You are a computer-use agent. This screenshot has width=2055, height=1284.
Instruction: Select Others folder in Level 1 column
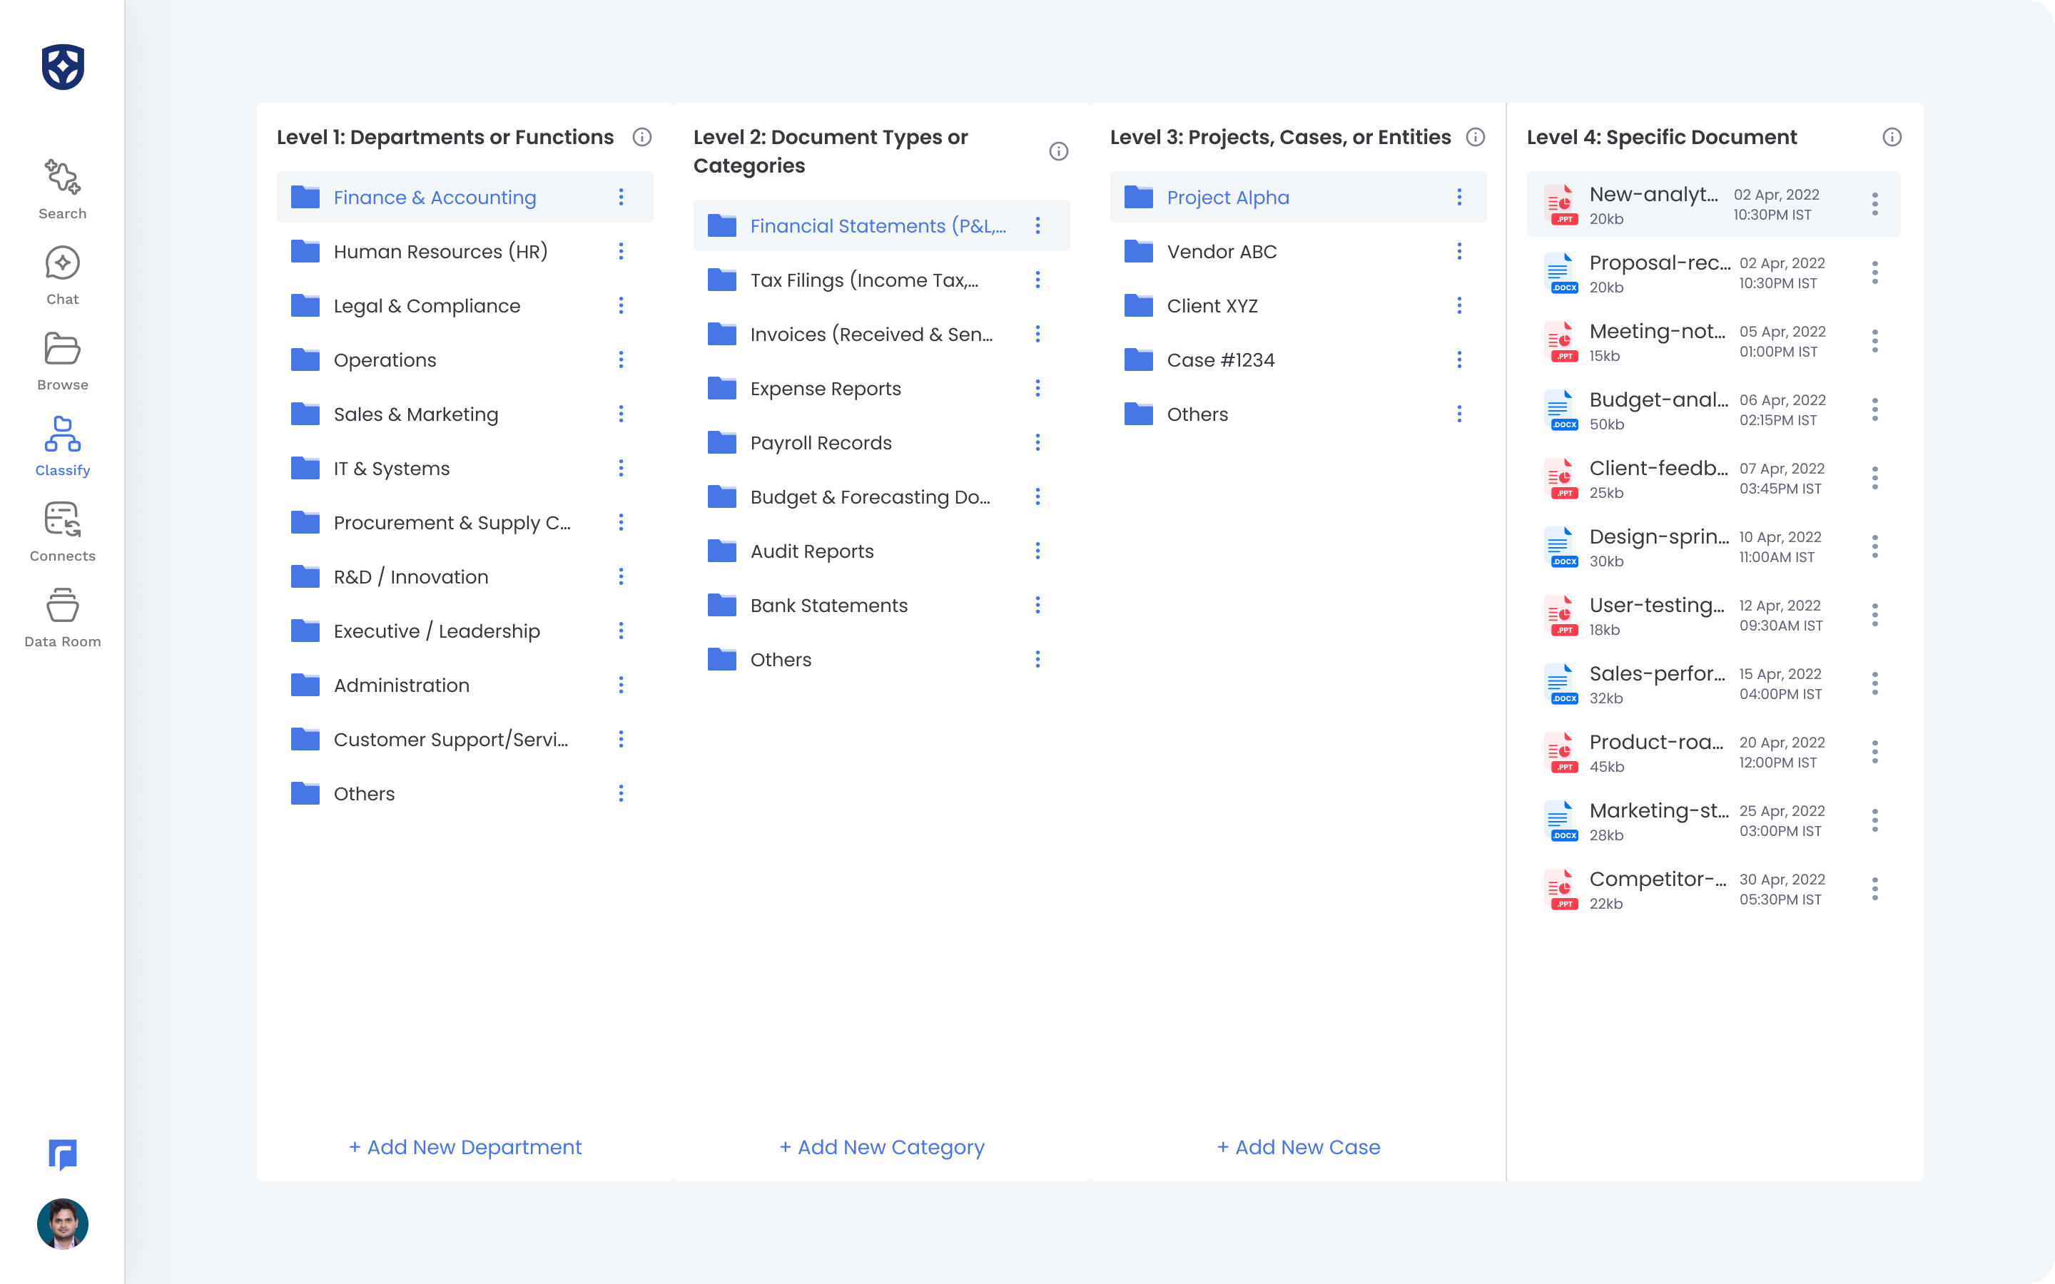coord(465,794)
